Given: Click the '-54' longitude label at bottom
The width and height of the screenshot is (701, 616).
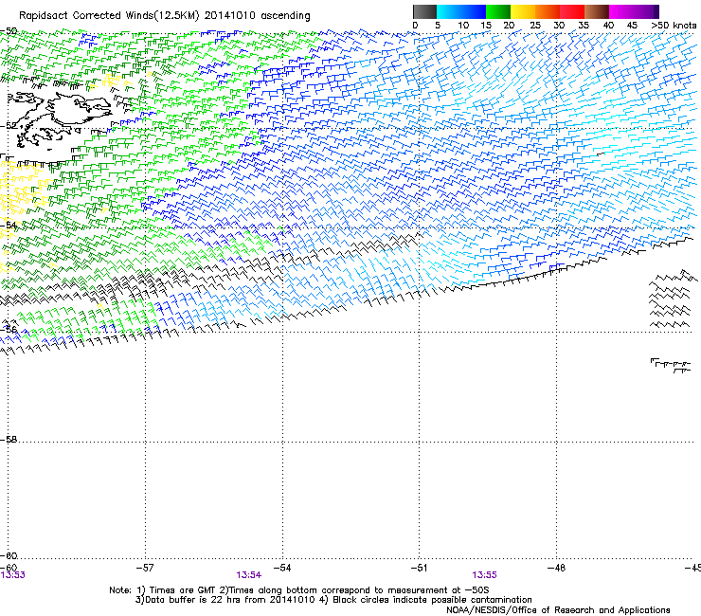Looking at the screenshot, I should pos(282,568).
